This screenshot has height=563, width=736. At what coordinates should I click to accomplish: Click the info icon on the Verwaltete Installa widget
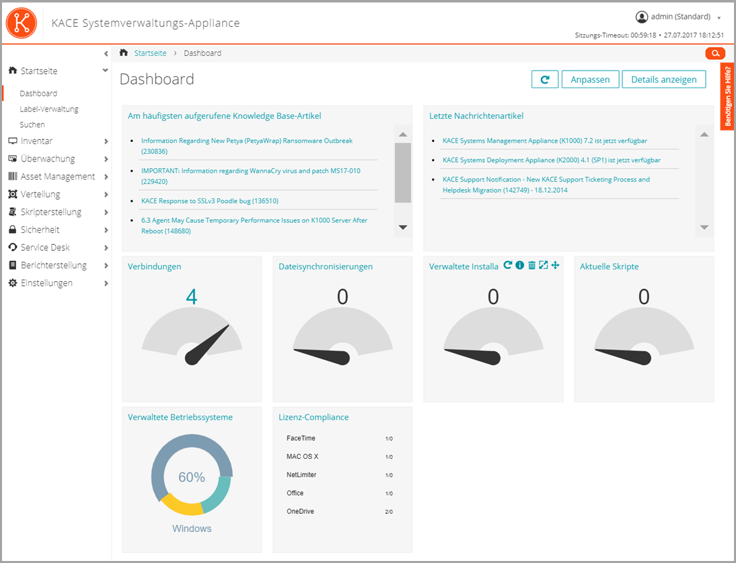click(x=519, y=265)
